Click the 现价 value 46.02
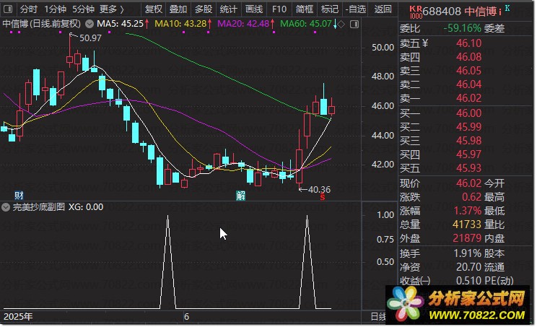 [x=469, y=183]
